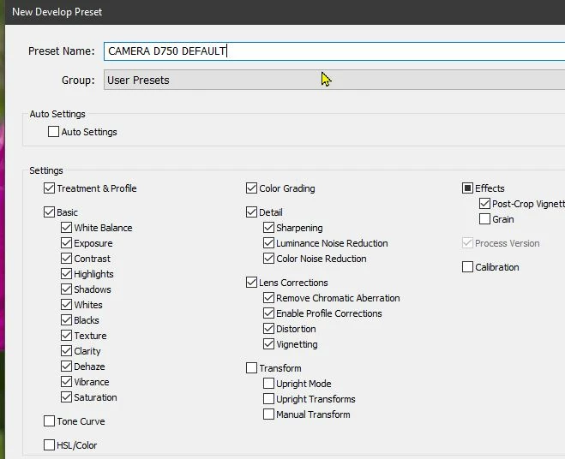Disable the Shadows checkbox

(x=66, y=289)
